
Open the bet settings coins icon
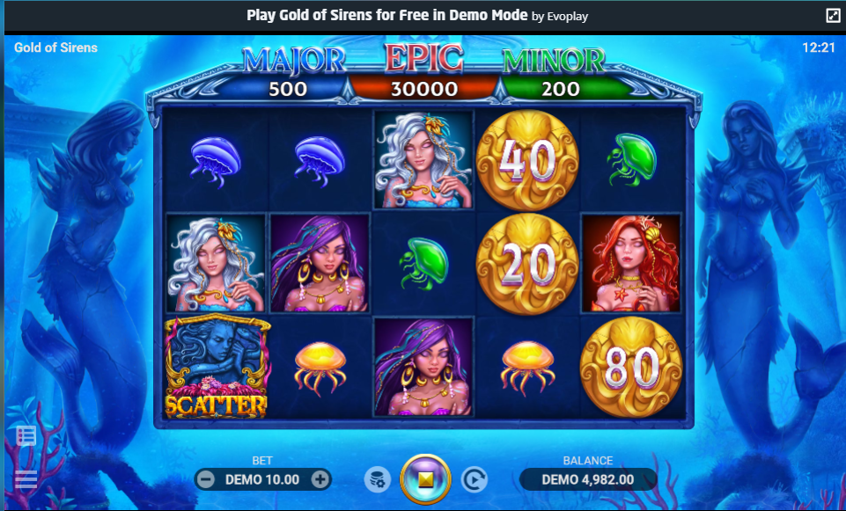(x=377, y=479)
